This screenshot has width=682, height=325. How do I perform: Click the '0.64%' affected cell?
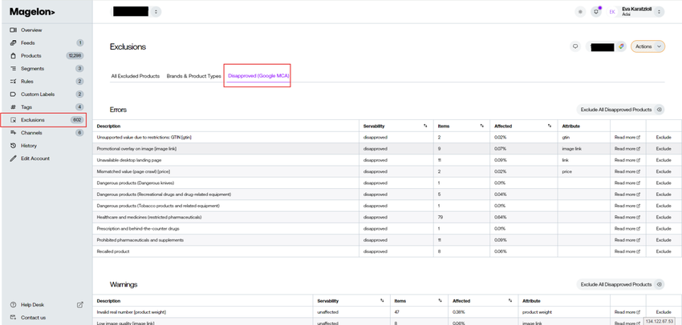click(x=501, y=217)
